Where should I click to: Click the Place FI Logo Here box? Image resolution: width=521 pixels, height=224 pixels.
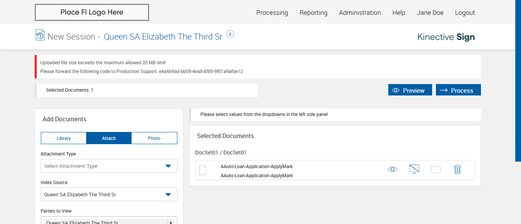(x=92, y=13)
